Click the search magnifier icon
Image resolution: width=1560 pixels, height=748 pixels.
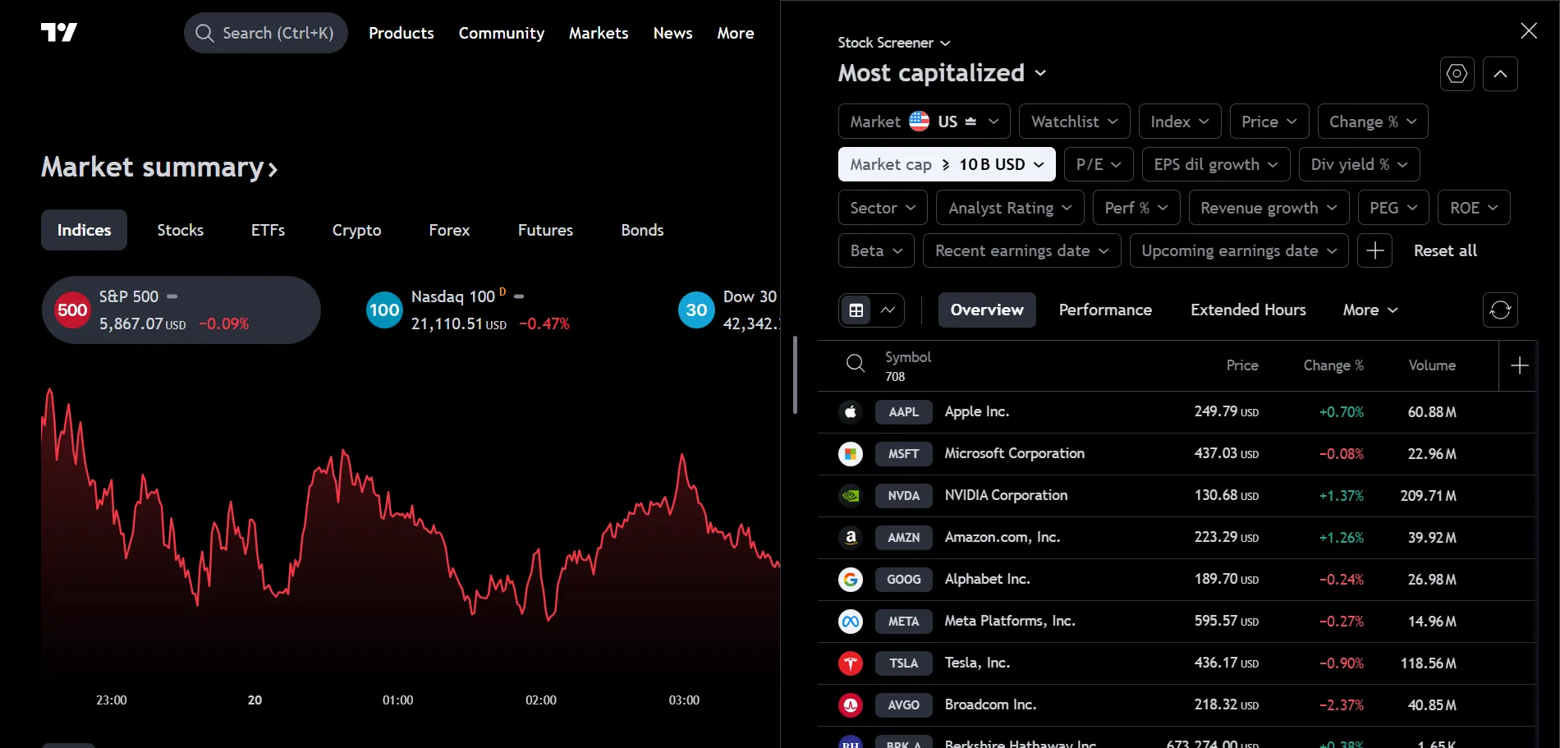204,33
